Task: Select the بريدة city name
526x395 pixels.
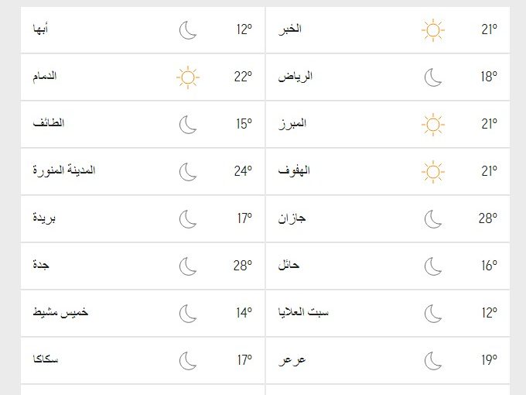Action: 44,218
